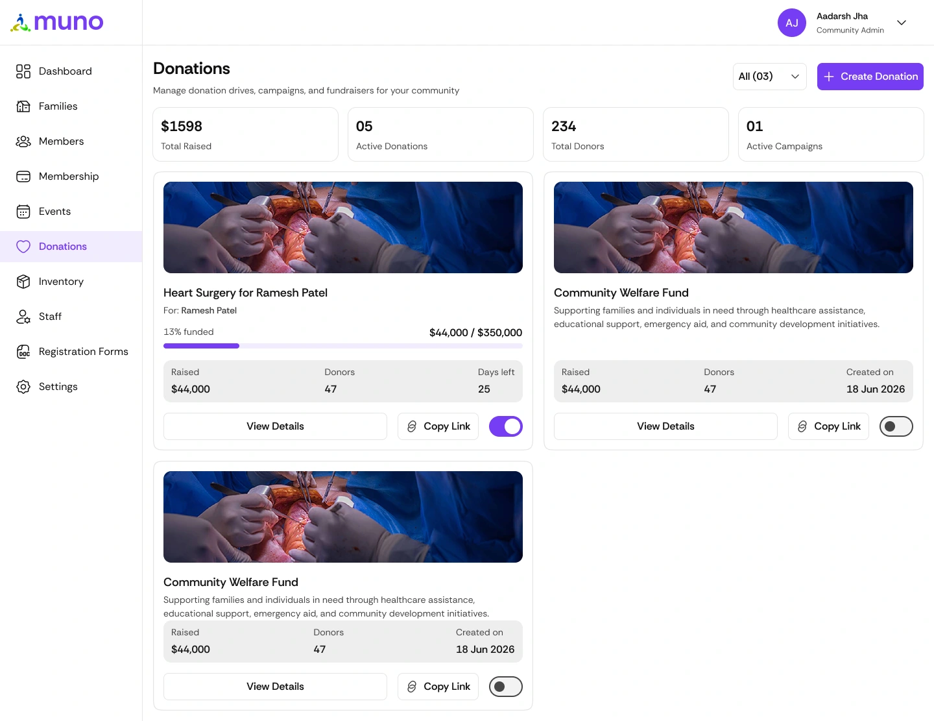
Task: Select Donations in the sidebar menu
Action: coord(71,247)
